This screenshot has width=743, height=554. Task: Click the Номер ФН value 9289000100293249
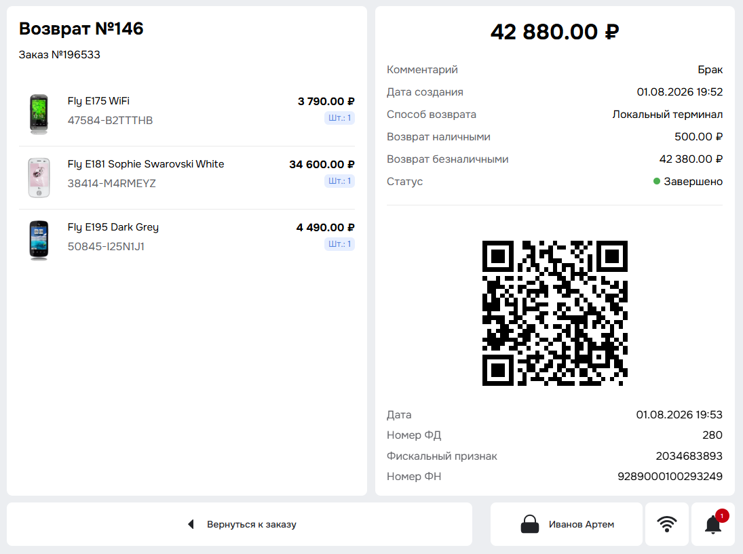(x=670, y=476)
